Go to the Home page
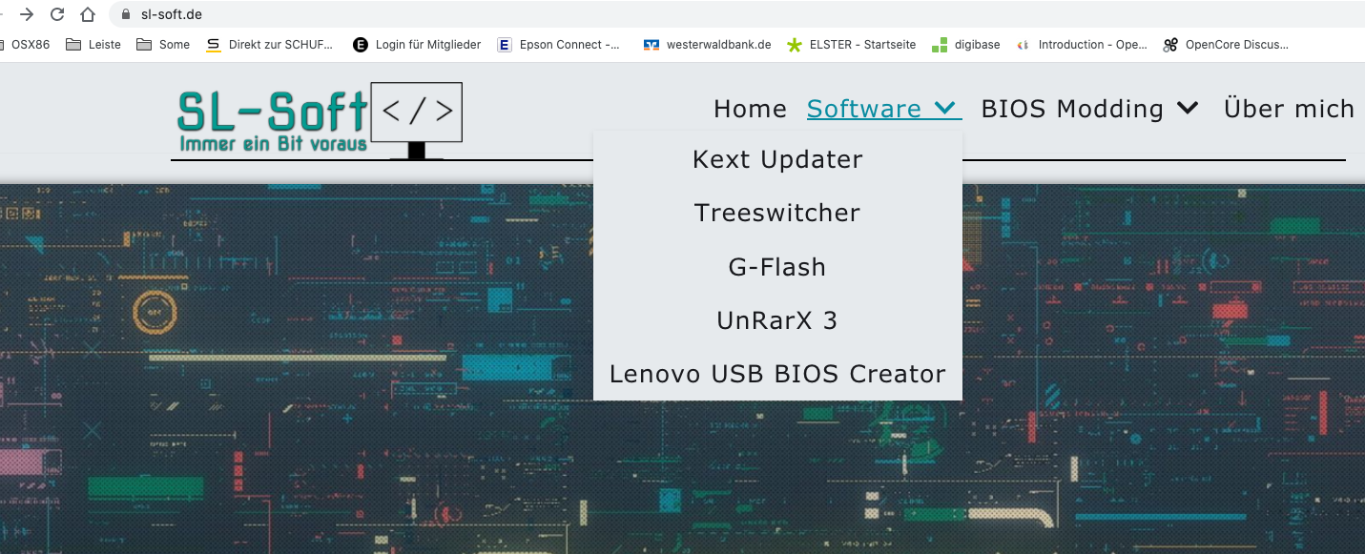1365x554 pixels. coord(750,109)
